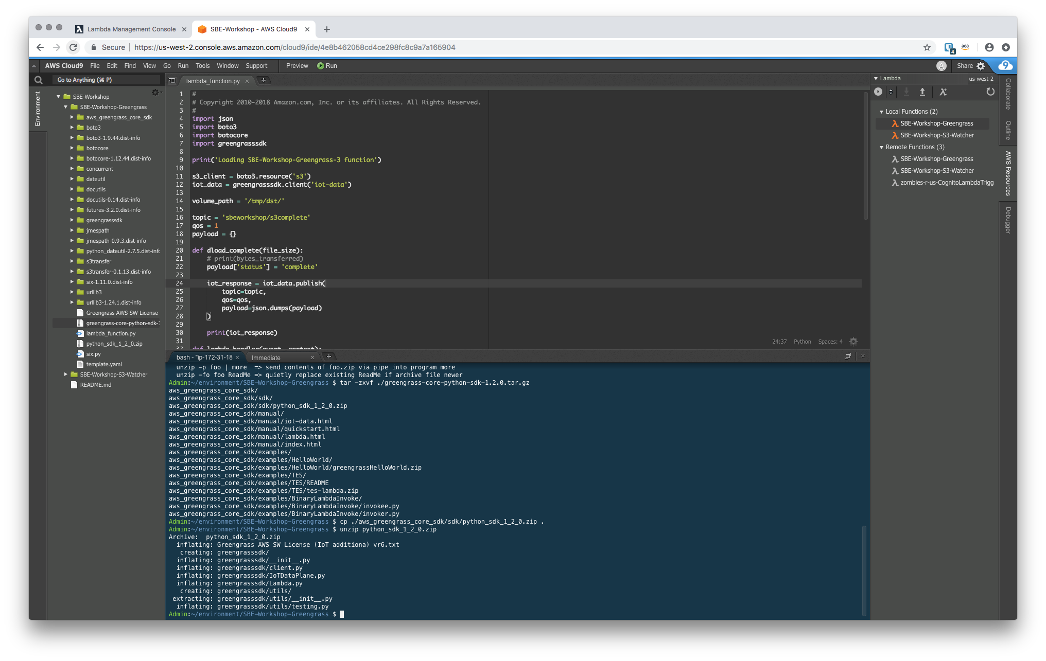The height and width of the screenshot is (661, 1046).
Task: Click the browser address bar URL
Action: [294, 47]
